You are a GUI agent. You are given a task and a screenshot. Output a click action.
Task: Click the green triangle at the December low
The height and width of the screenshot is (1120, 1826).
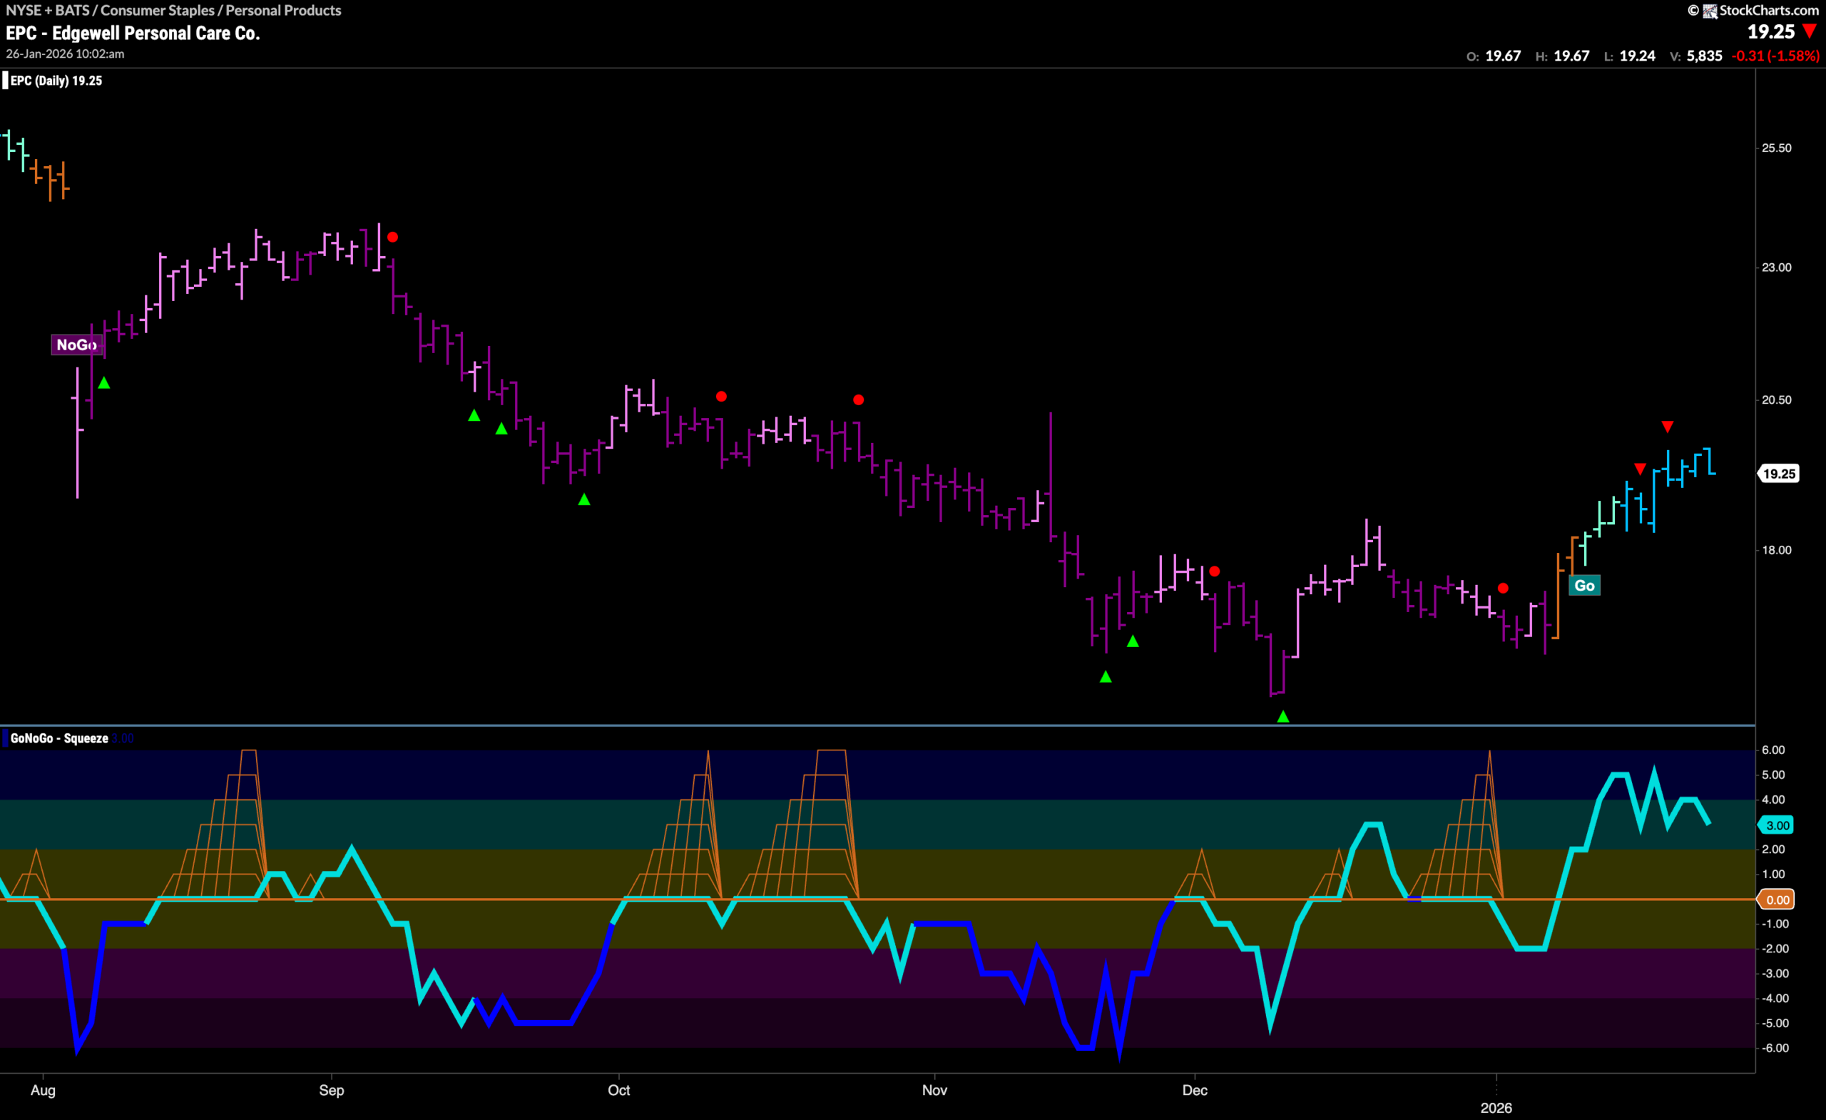(1283, 716)
